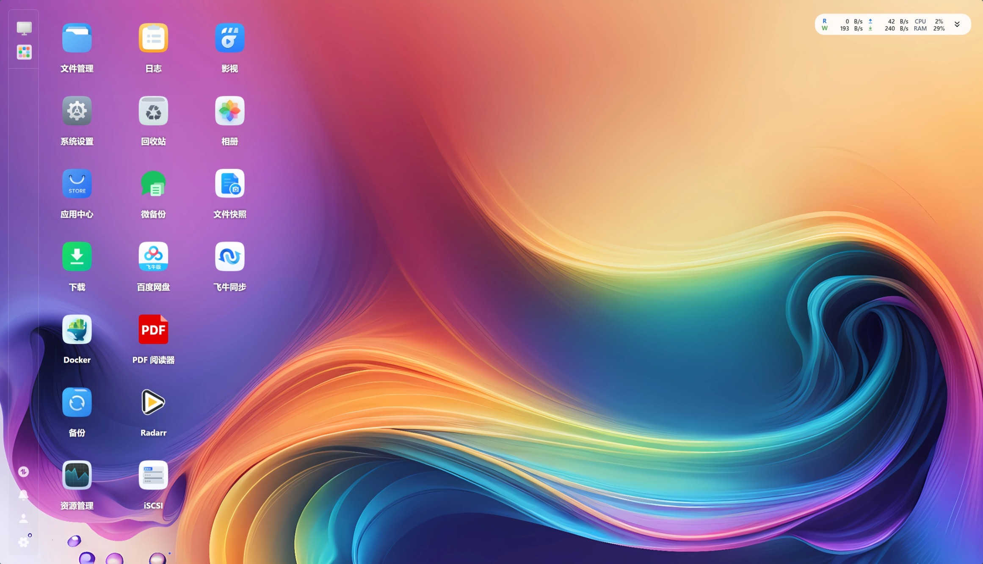
Task: Show desktop via sidebar monitor icon
Action: [x=24, y=28]
